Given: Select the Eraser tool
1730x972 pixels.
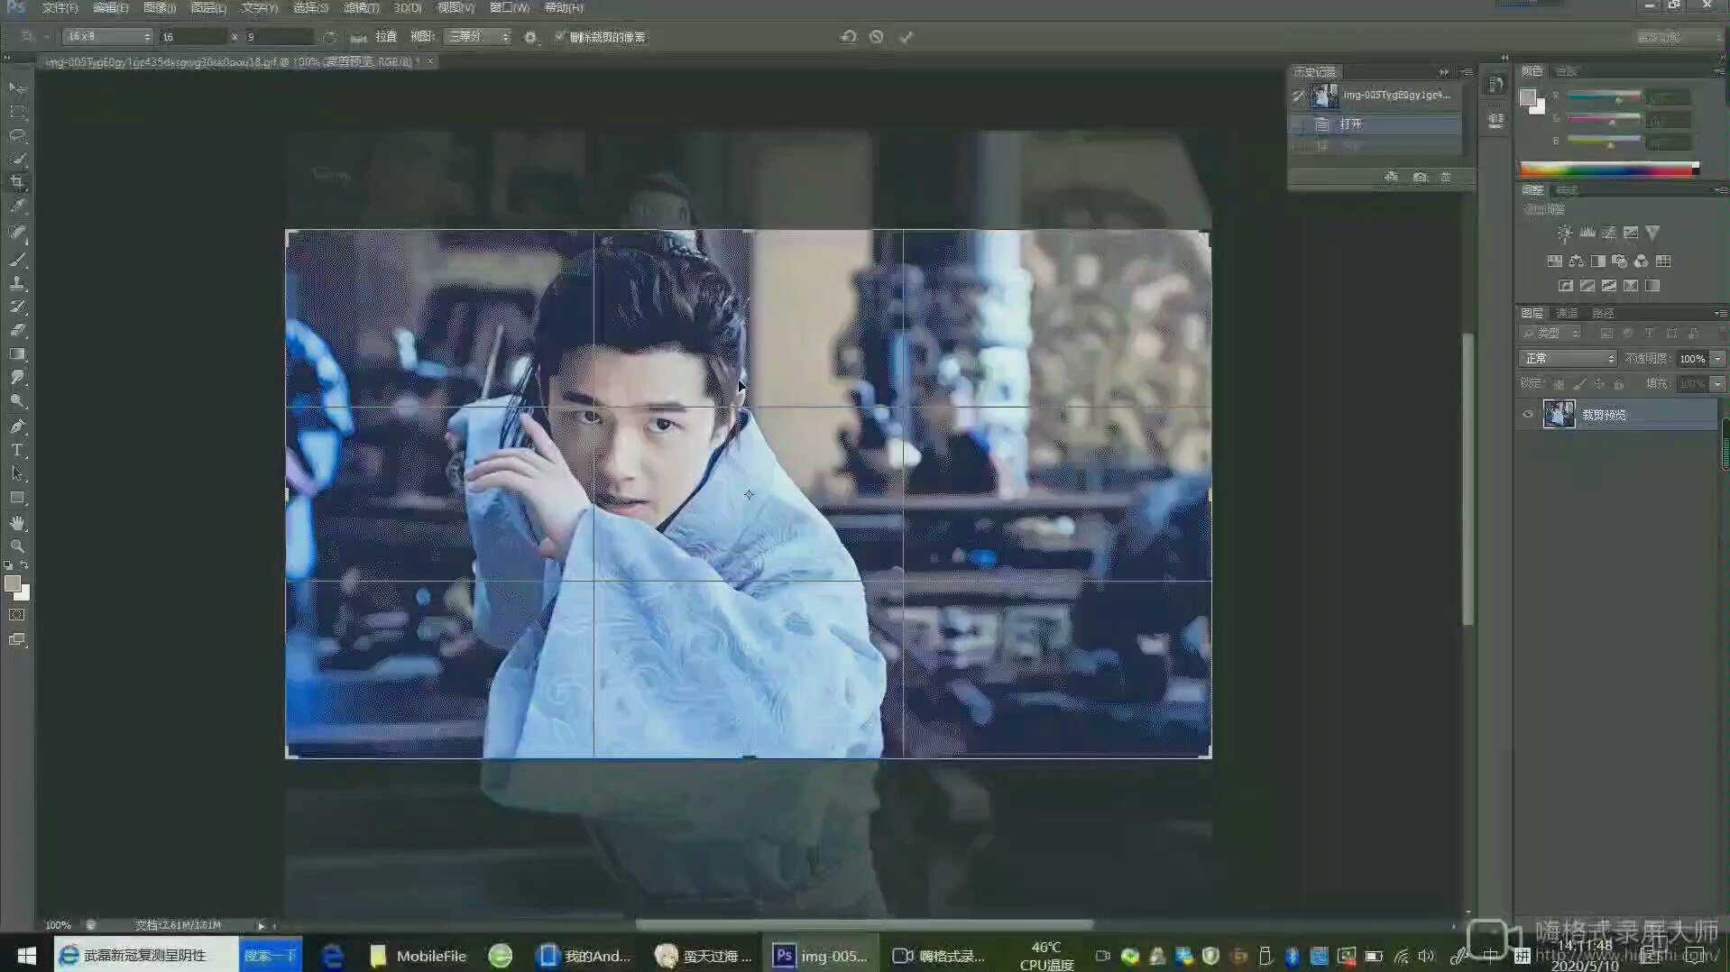Looking at the screenshot, I should (x=17, y=330).
